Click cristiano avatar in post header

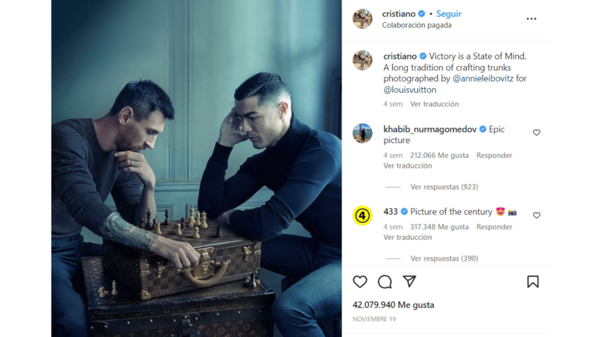tap(362, 19)
